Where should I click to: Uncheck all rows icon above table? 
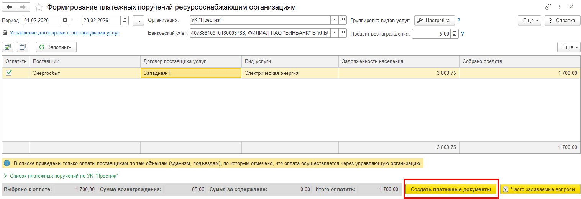(x=23, y=47)
